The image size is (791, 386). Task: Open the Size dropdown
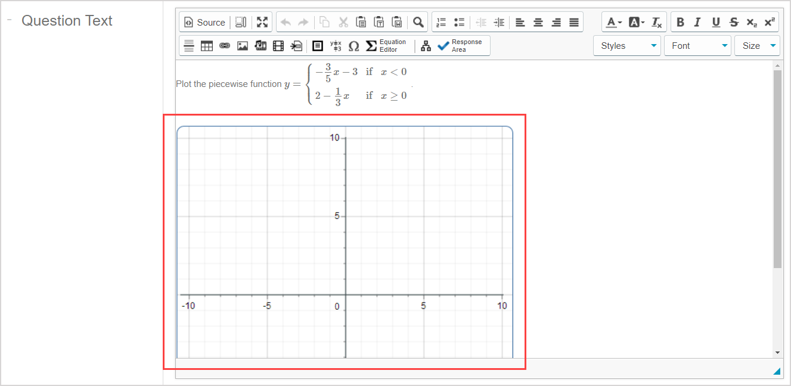(757, 45)
